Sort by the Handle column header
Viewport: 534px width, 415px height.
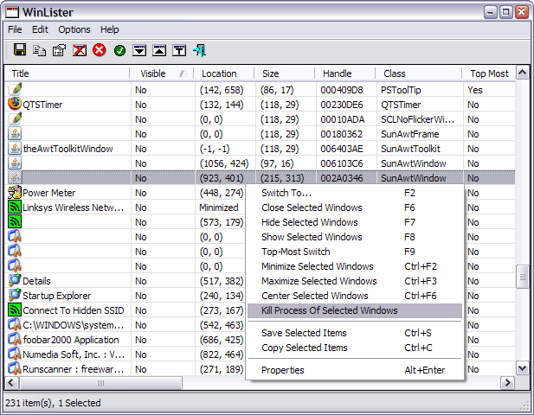pyautogui.click(x=345, y=73)
